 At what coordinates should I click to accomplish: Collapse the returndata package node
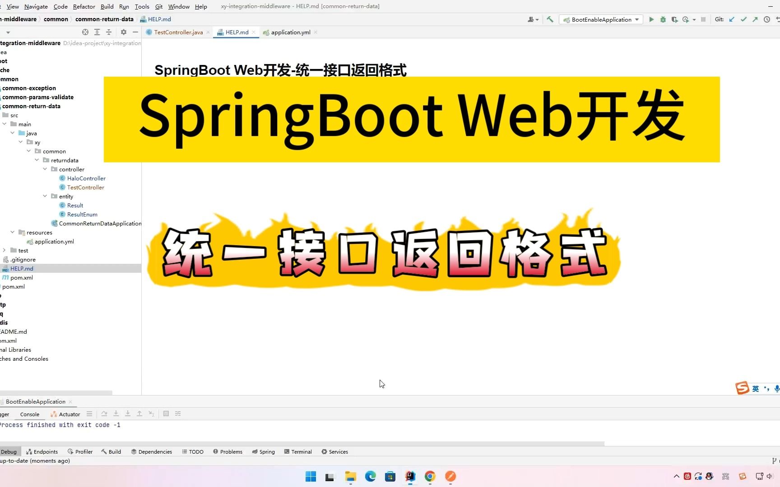pyautogui.click(x=37, y=160)
